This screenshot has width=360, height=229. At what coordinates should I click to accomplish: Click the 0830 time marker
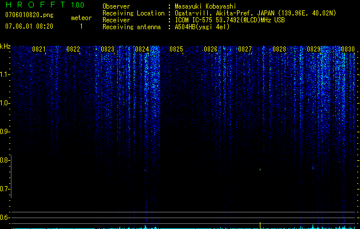[x=348, y=49]
